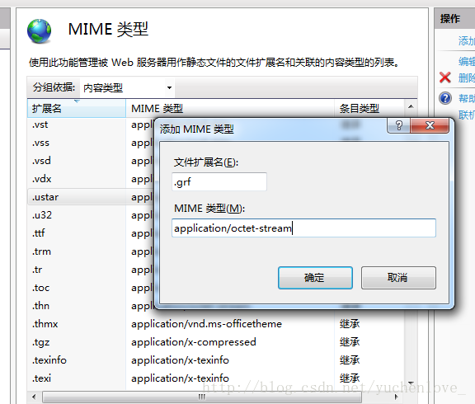Click 继承 entry type in .thmx row
Image resolution: width=475 pixels, height=404 pixels.
click(350, 324)
